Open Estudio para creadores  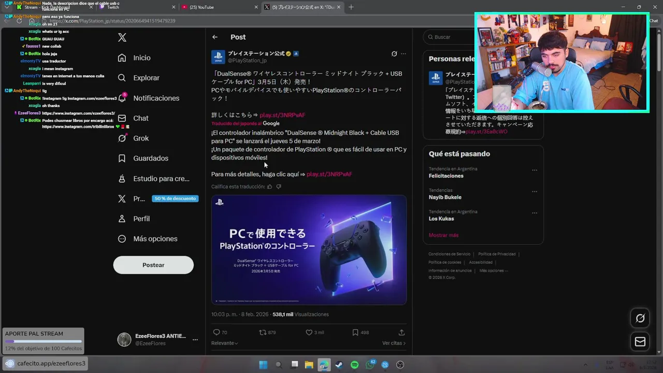[x=161, y=178]
